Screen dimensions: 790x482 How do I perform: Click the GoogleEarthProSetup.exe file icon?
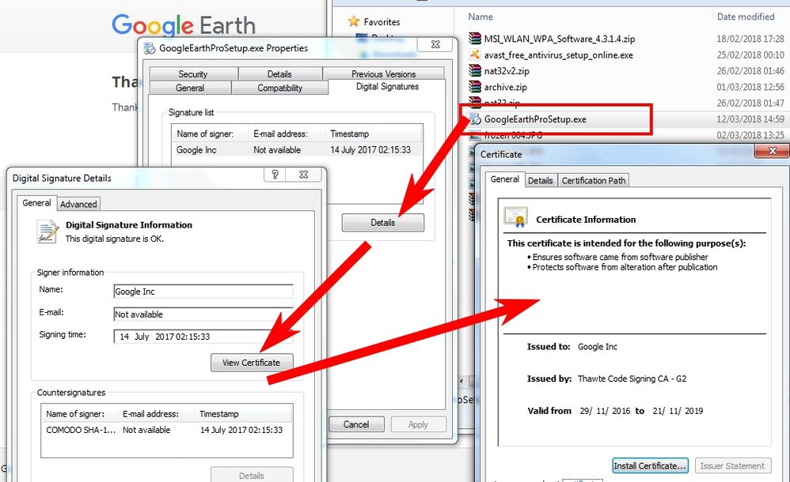click(x=475, y=119)
